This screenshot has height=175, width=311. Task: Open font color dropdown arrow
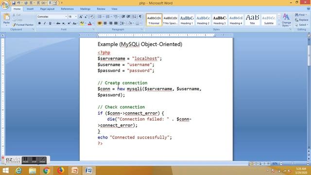coord(93,23)
